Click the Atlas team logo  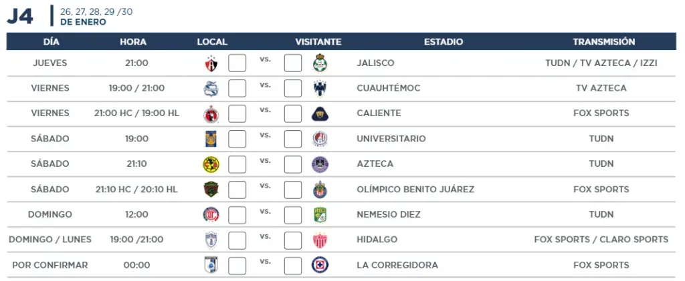click(211, 63)
